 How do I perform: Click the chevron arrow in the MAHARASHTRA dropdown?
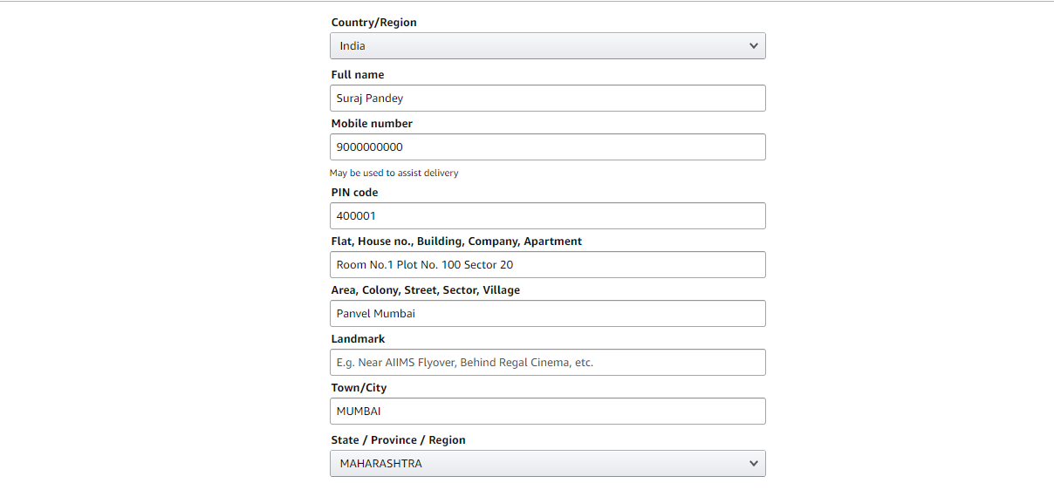[754, 464]
